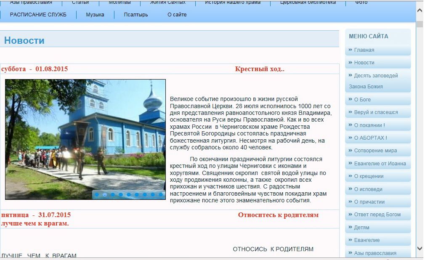The height and width of the screenshot is (260, 425).
Task: Select the highlighted second slideshow dot
Action: tap(105, 195)
